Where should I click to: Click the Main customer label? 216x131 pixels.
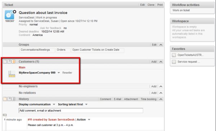[22, 67]
